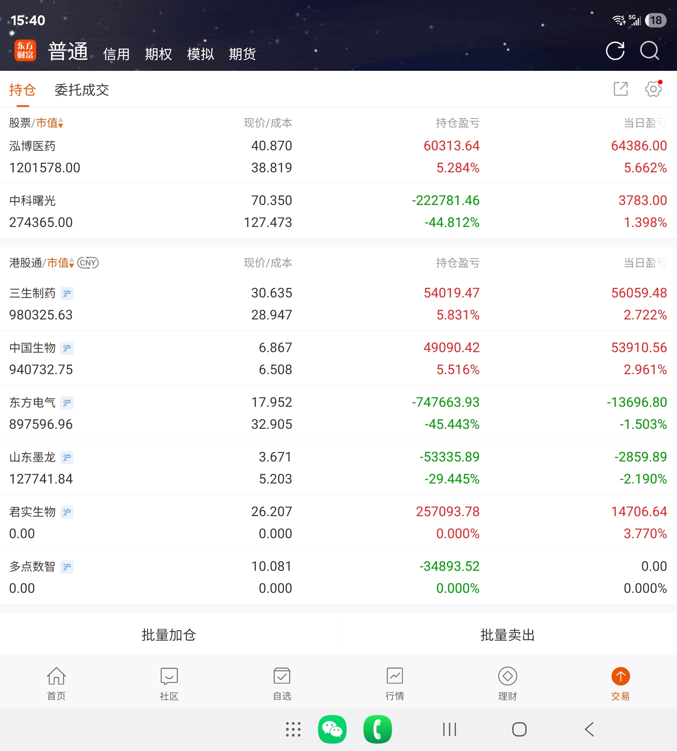Tap the 交易 trade icon
Viewport: 677px width, 751px height.
(621, 683)
